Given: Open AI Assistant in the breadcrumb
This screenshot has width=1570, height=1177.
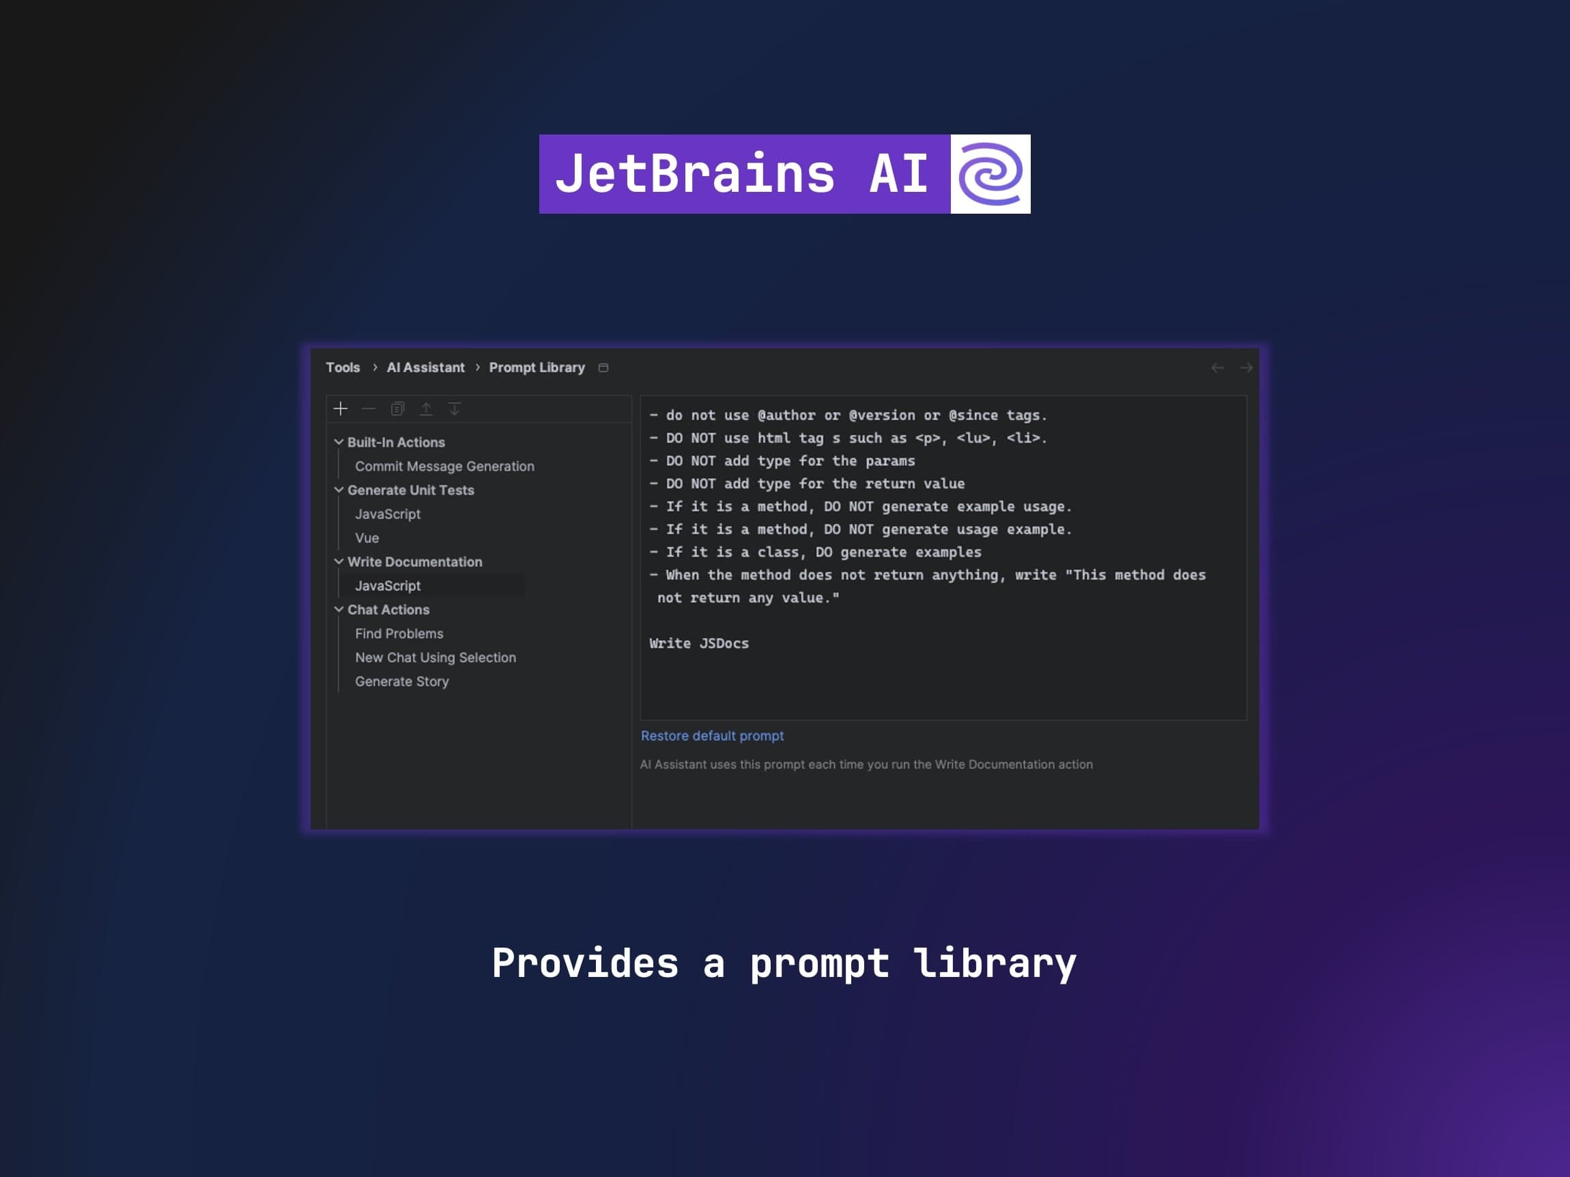Looking at the screenshot, I should coord(425,368).
